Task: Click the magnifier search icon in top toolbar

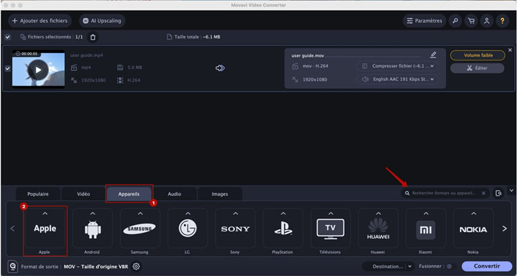Action: pyautogui.click(x=456, y=21)
